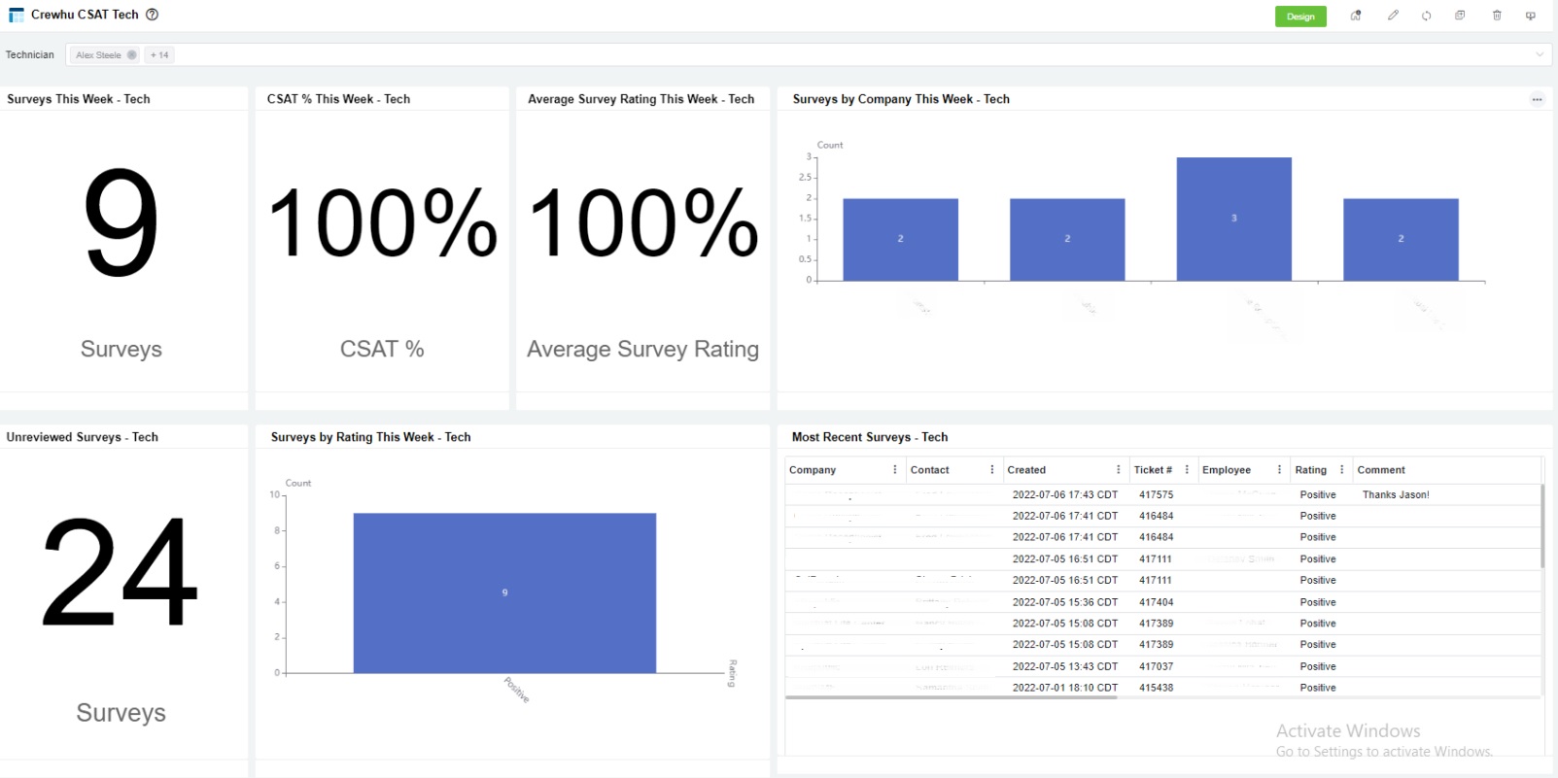Show the +14 additional technicians
Image resolution: width=1558 pixels, height=778 pixels.
coord(159,55)
